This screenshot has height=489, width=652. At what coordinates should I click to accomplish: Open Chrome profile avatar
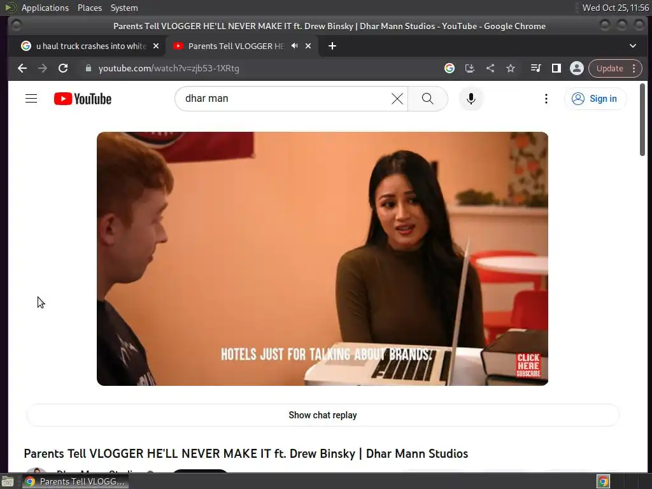point(577,68)
